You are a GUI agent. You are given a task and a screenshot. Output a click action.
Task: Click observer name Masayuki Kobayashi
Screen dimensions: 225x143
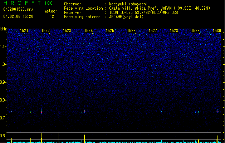coord(128,4)
